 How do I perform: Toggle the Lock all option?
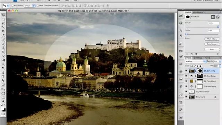point(200,66)
